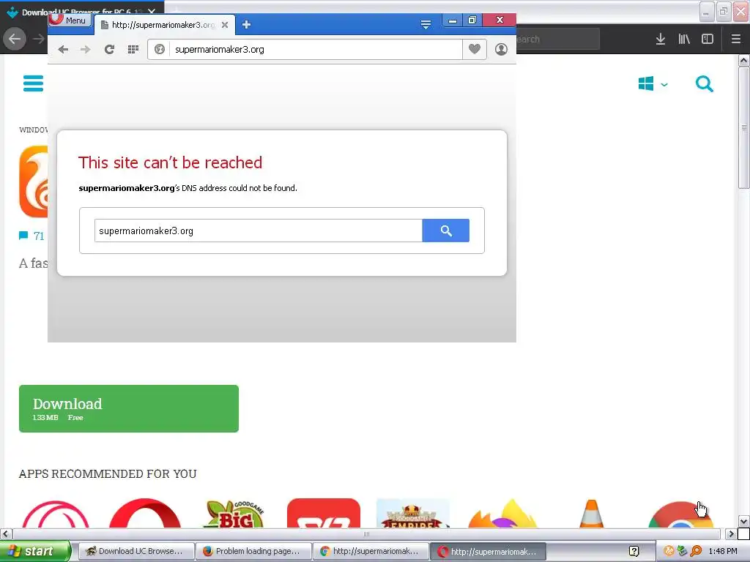Click the horizontal scrollbar thumb
The image size is (750, 562).
click(x=366, y=533)
